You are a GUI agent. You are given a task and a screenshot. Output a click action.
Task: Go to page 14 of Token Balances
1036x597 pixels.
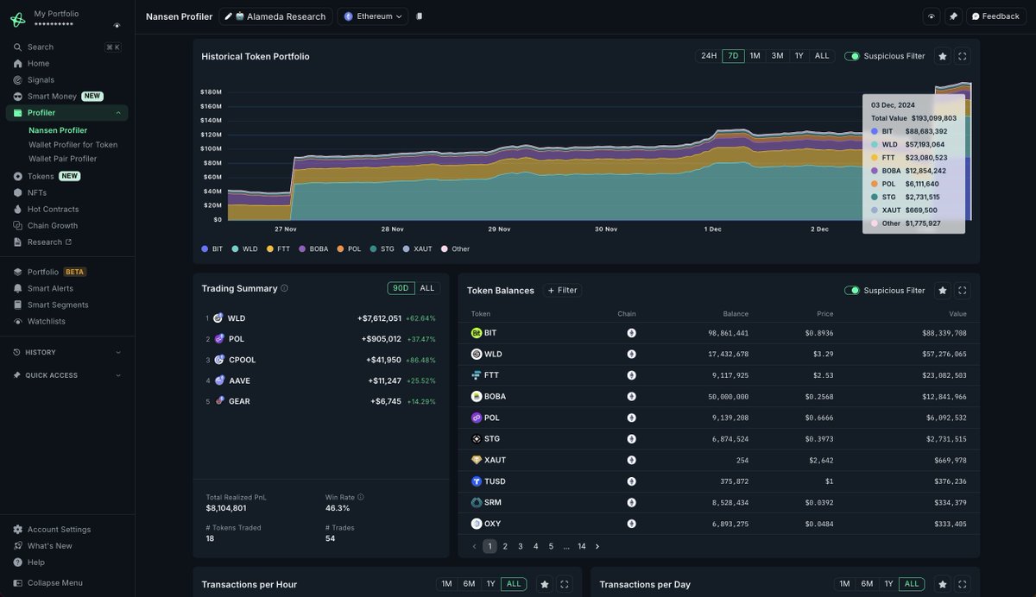pyautogui.click(x=582, y=546)
